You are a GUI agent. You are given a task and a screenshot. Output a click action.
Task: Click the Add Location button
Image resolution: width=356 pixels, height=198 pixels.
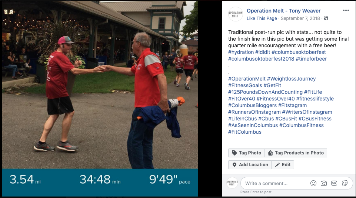(x=250, y=165)
